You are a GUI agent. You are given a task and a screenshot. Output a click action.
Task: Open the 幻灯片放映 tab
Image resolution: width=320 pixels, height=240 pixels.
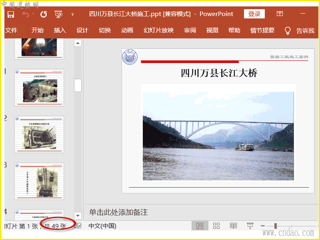click(x=158, y=30)
